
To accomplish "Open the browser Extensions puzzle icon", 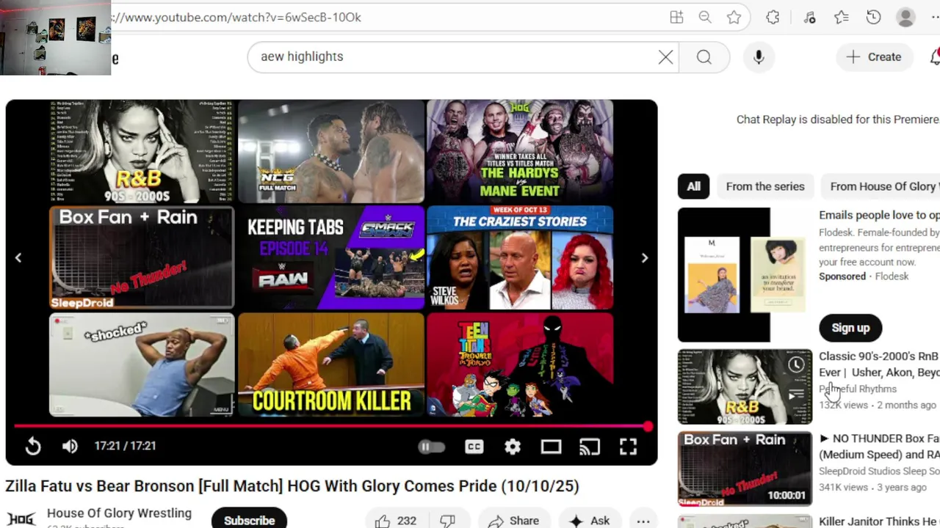I will point(773,17).
